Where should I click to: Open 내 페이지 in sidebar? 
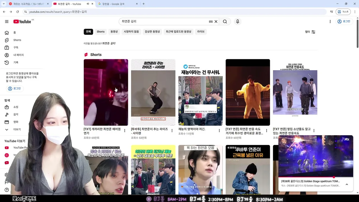tap(18, 55)
